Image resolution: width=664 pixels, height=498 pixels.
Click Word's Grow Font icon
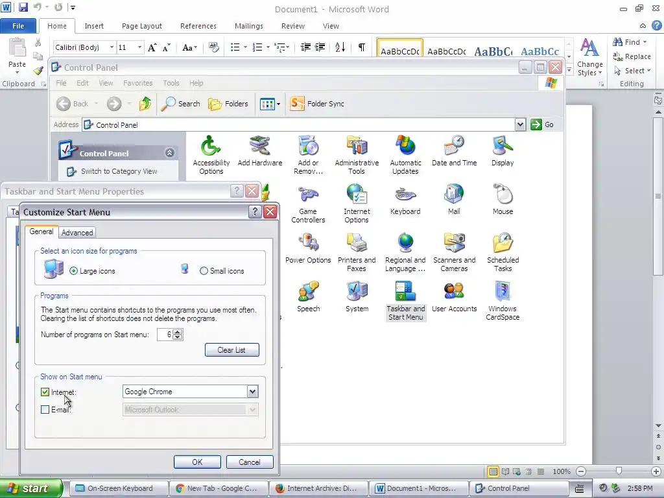(x=152, y=47)
